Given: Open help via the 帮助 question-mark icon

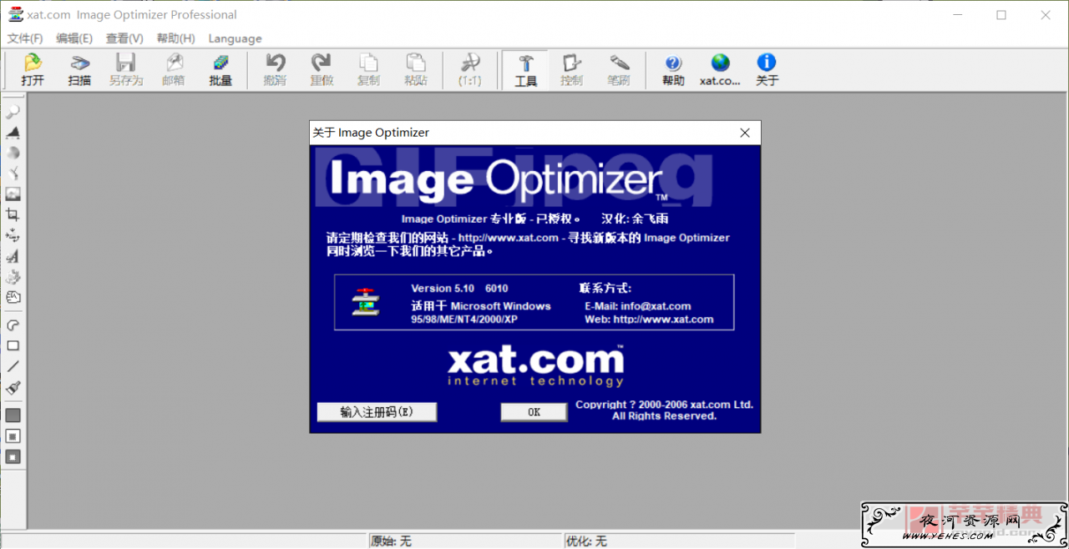Looking at the screenshot, I should tap(673, 70).
